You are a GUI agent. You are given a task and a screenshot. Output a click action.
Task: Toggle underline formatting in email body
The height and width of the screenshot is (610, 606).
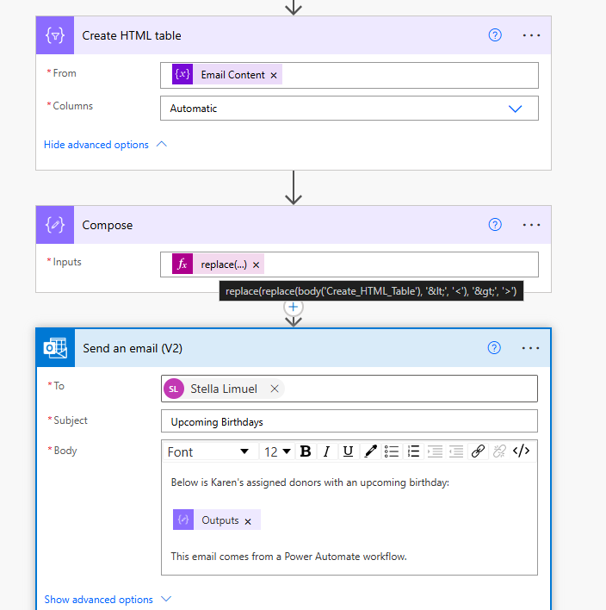(348, 451)
